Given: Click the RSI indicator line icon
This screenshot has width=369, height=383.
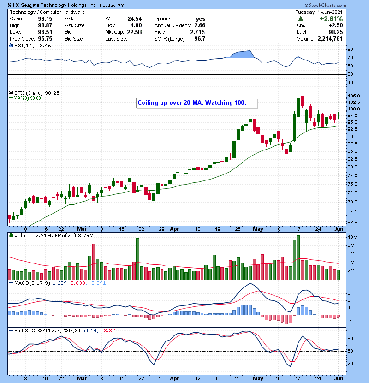Looking at the screenshot, I should [11, 45].
